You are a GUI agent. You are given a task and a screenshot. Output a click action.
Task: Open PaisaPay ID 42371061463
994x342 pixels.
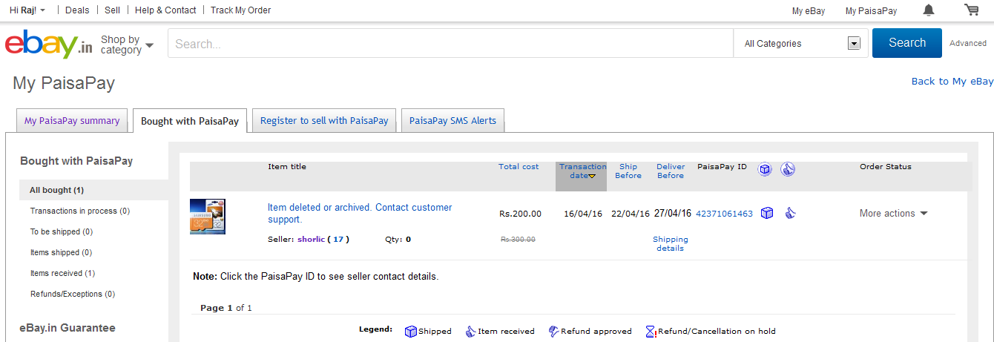[724, 214]
